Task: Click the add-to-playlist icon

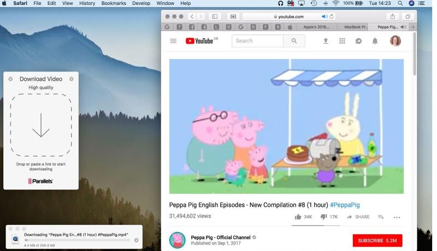Action: pyautogui.click(x=381, y=217)
